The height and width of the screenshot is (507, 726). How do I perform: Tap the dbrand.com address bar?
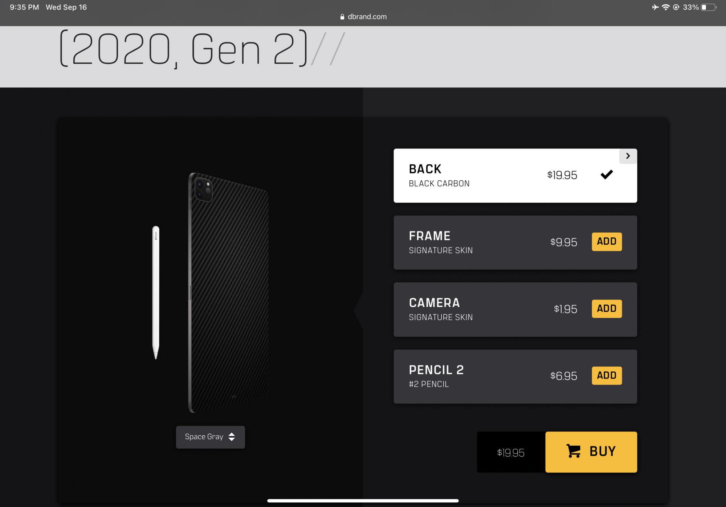point(363,17)
